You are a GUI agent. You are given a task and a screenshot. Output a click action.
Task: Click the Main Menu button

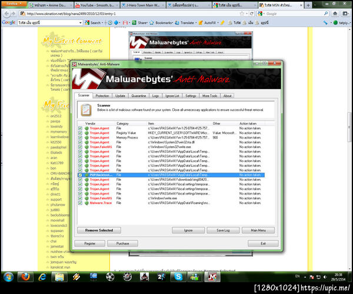(x=258, y=230)
